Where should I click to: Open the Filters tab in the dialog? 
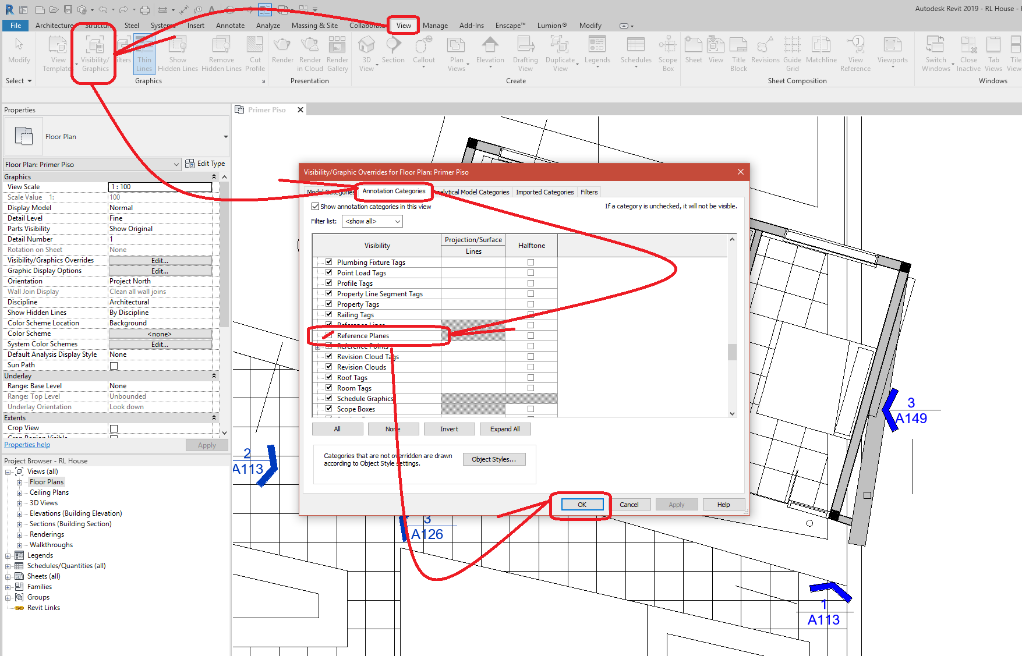pyautogui.click(x=589, y=192)
